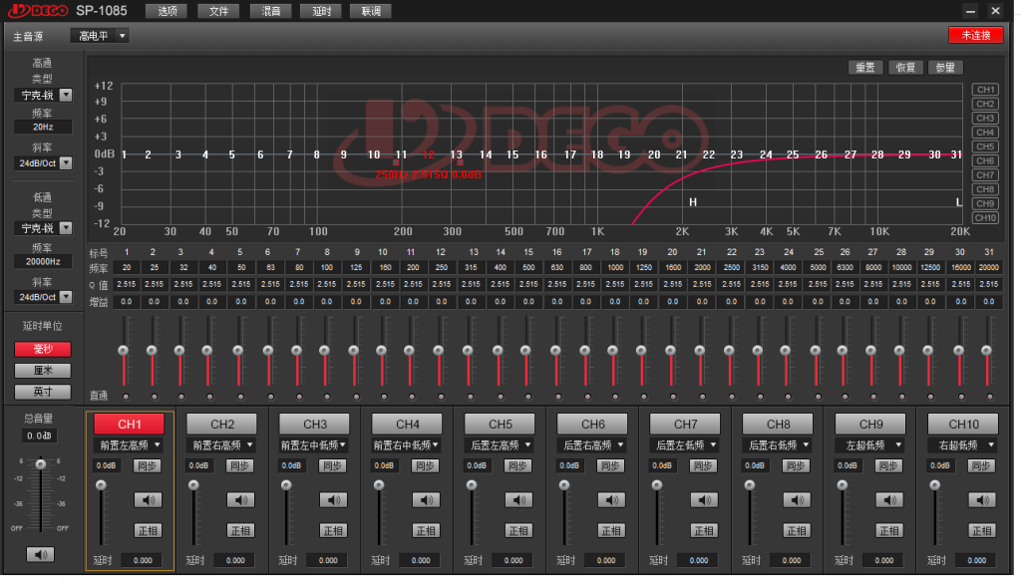Mute CH6 with its speaker icon
This screenshot has width=1021, height=583.
coord(611,499)
